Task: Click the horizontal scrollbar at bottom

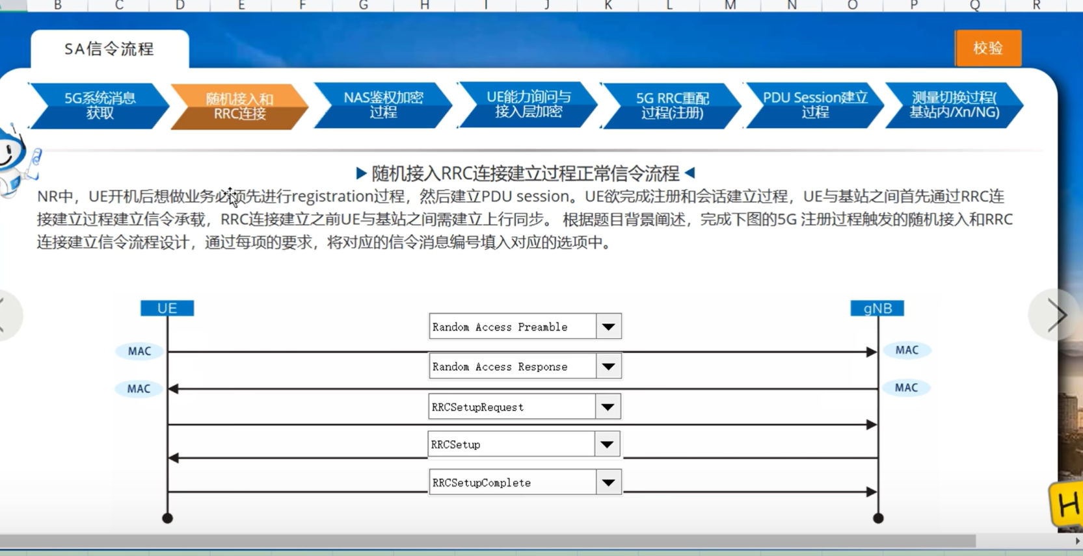Action: [x=488, y=541]
